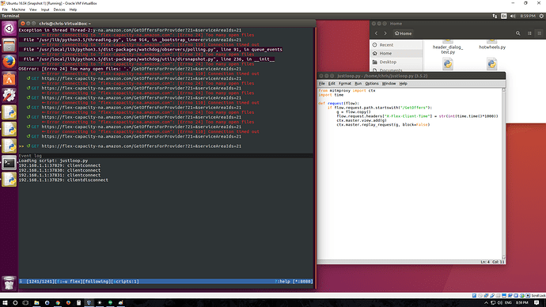This screenshot has width=546, height=307.
Task: Click '[*:8080]' in mitmproxy status bar
Action: pyautogui.click(x=302, y=282)
